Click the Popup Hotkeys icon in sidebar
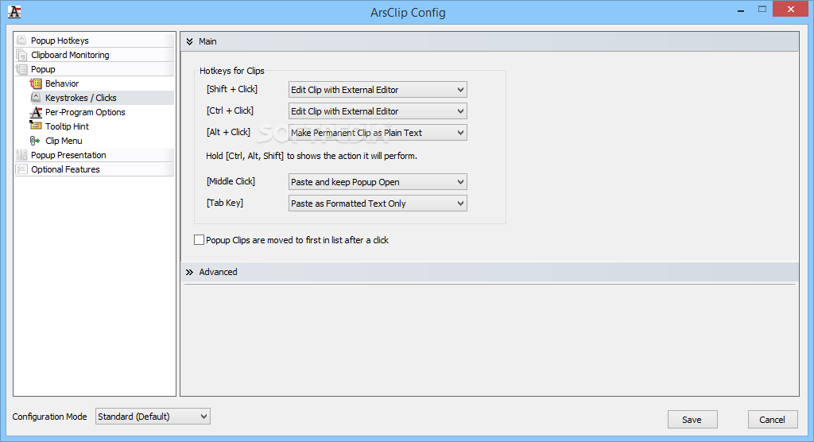This screenshot has height=442, width=814. (21, 40)
